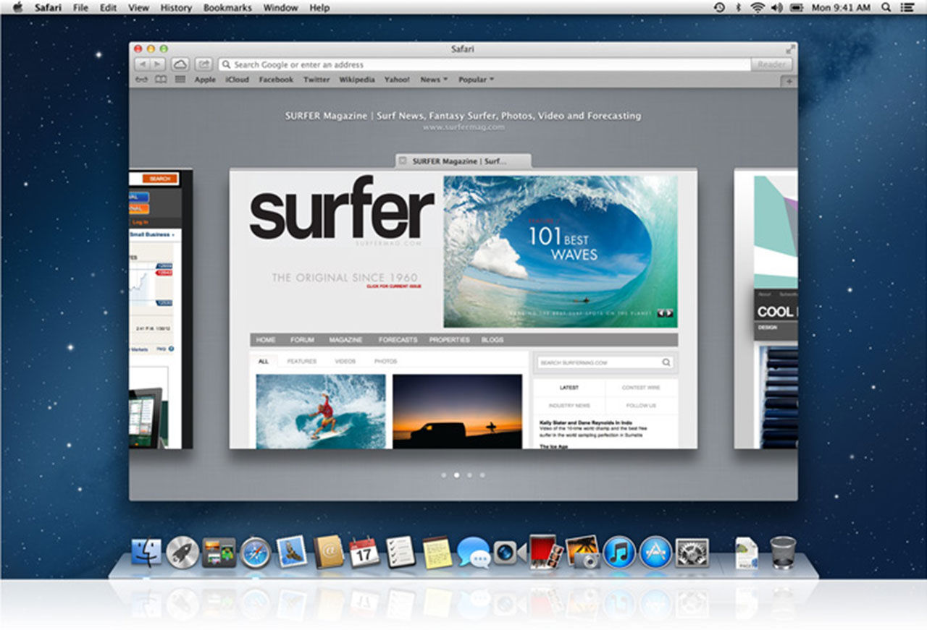Click the Wikipedia bookmark link

click(357, 80)
